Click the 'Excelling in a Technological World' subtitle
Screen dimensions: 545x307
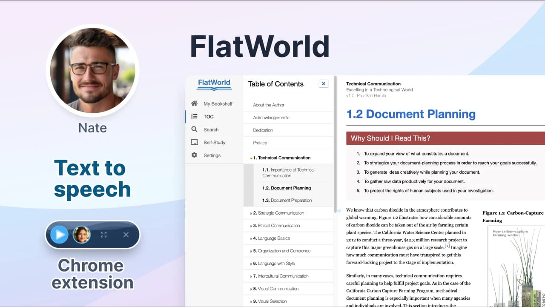379,90
